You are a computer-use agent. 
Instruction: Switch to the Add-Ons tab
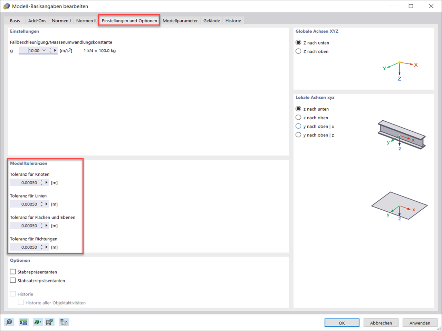click(x=37, y=21)
